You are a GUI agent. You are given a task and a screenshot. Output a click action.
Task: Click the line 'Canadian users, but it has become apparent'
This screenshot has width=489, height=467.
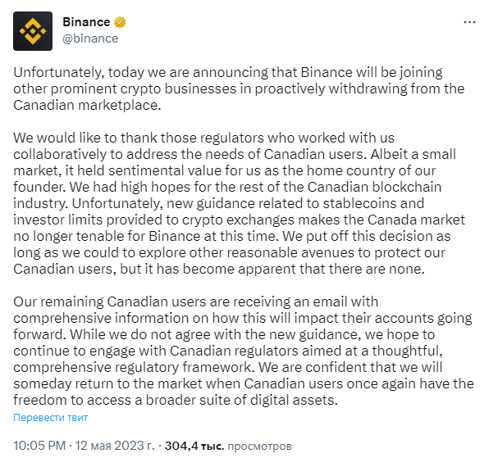(219, 269)
